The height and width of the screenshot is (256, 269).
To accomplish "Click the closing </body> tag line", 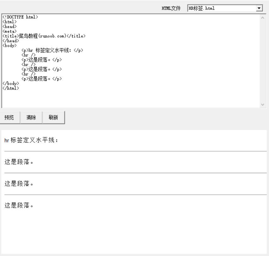I will pyautogui.click(x=11, y=84).
